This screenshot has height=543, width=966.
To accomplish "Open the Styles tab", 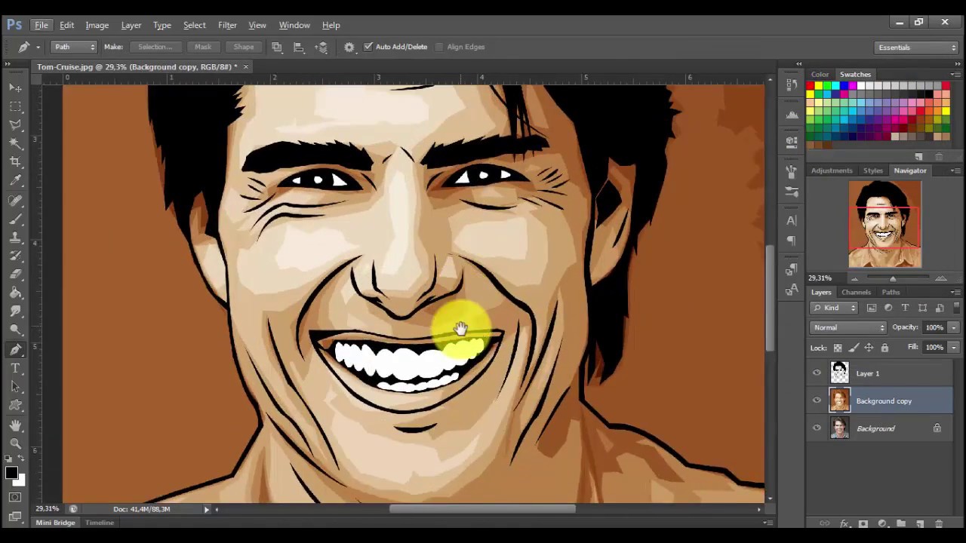I will click(873, 170).
